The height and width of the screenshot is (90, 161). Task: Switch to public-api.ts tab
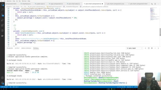pos(40,4)
